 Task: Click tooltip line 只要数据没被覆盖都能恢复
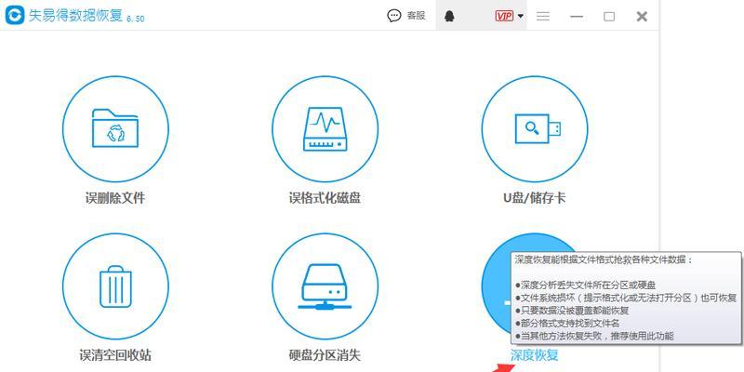click(x=572, y=311)
